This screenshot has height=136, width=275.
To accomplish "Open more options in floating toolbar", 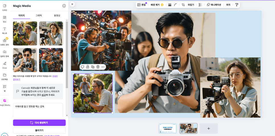I will click(x=103, y=67).
